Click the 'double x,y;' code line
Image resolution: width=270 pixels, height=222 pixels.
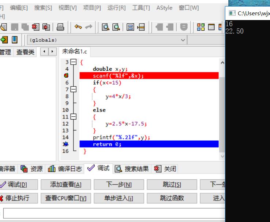click(x=110, y=69)
